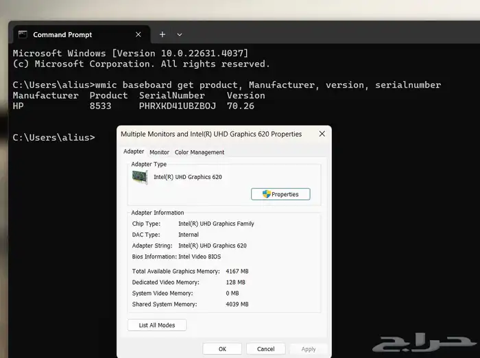Click the graphics adapter card icon
This screenshot has width=480, height=358.
coord(140,178)
